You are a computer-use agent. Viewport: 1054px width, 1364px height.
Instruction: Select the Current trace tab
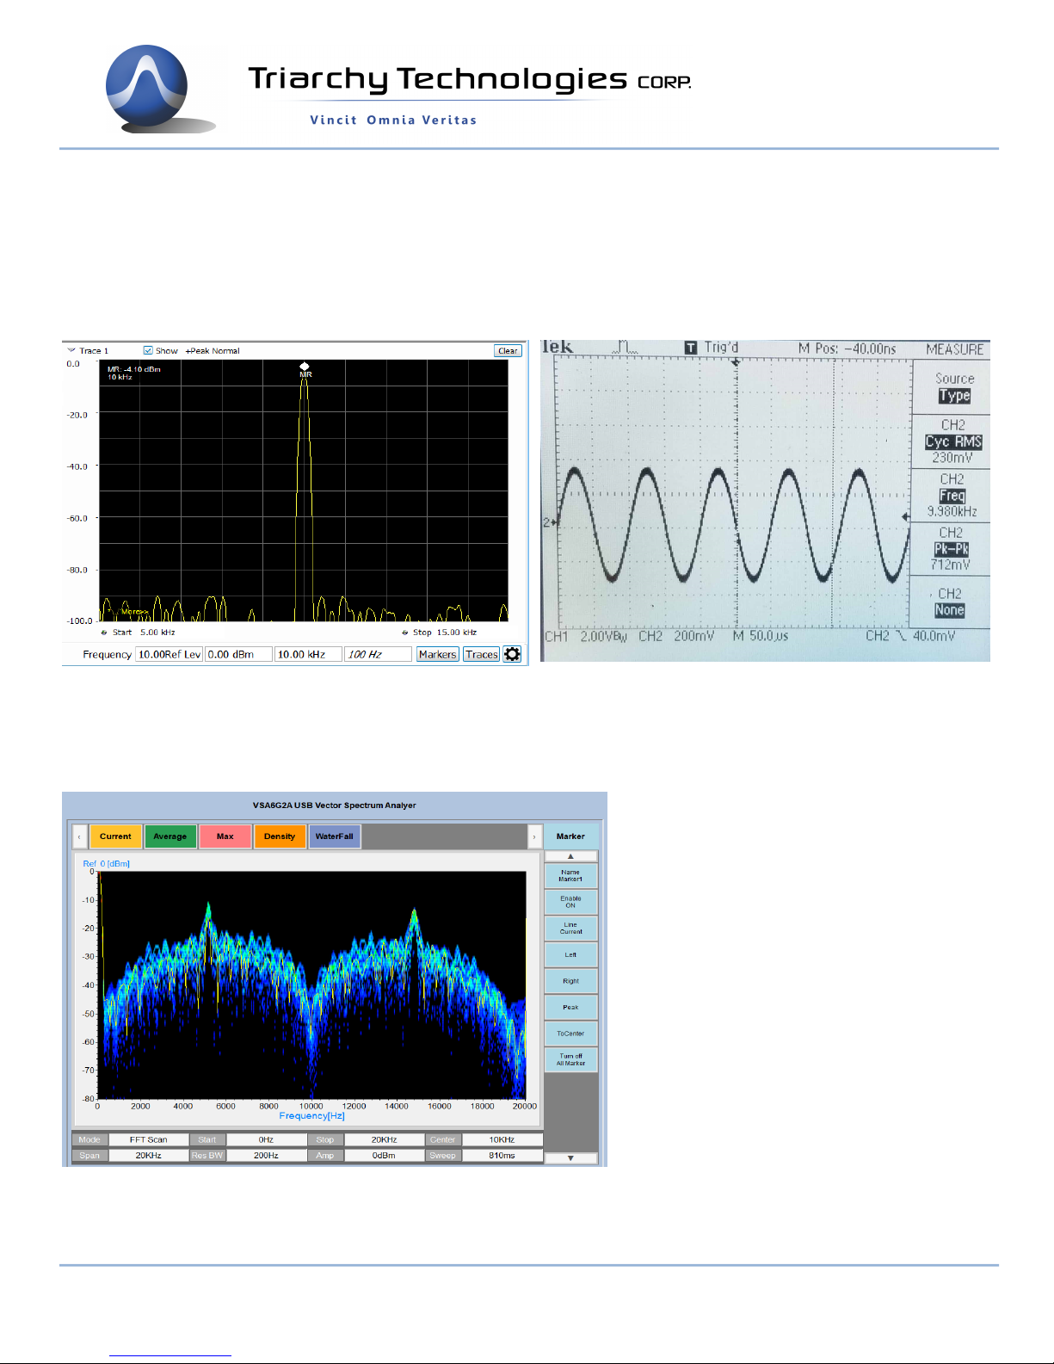point(115,836)
